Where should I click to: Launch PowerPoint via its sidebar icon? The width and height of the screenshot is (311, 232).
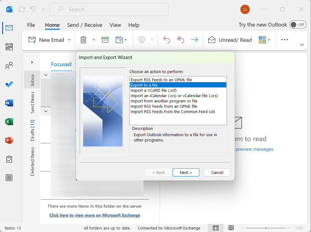pos(9,140)
